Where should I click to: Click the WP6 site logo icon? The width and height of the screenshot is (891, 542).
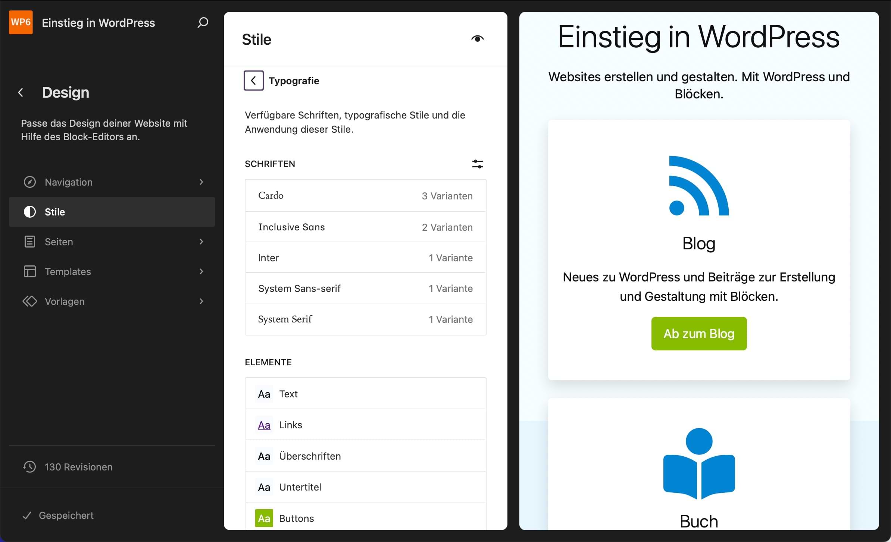pos(21,22)
